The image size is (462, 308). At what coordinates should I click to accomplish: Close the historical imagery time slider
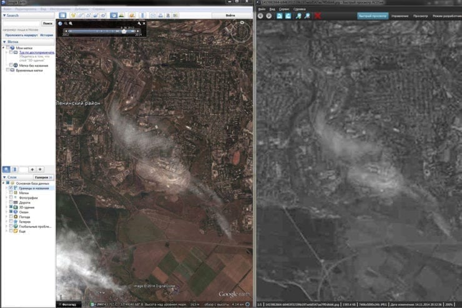click(x=144, y=23)
